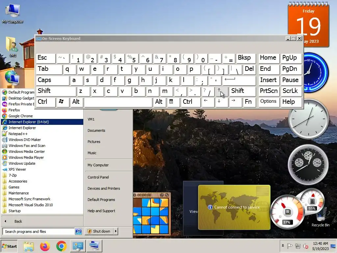Click the On-Screen Keyboard taskbar icon
Screen dimensions: 337x253
[x=94, y=246]
